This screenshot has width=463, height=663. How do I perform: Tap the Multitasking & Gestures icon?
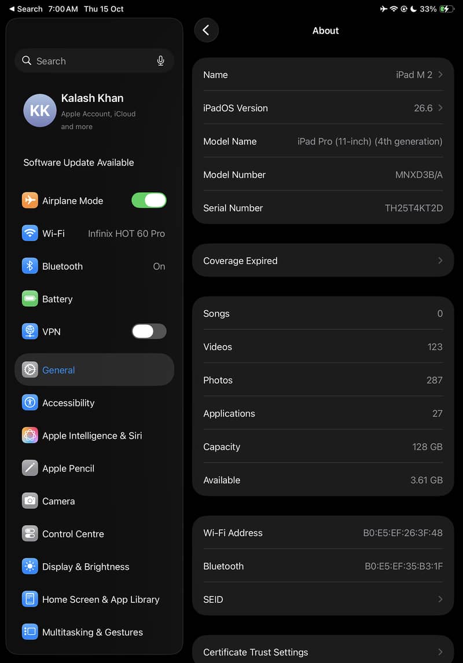(30, 632)
